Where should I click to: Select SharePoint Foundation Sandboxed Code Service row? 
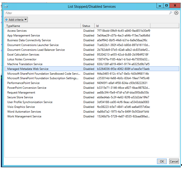(x=92, y=74)
